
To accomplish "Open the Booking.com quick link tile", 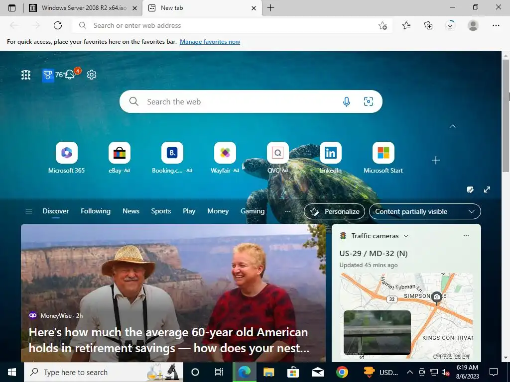I will 172,158.
